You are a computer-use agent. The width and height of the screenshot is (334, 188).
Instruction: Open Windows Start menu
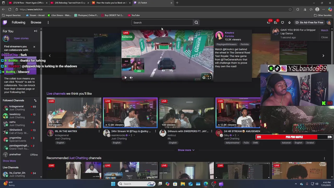point(113,184)
